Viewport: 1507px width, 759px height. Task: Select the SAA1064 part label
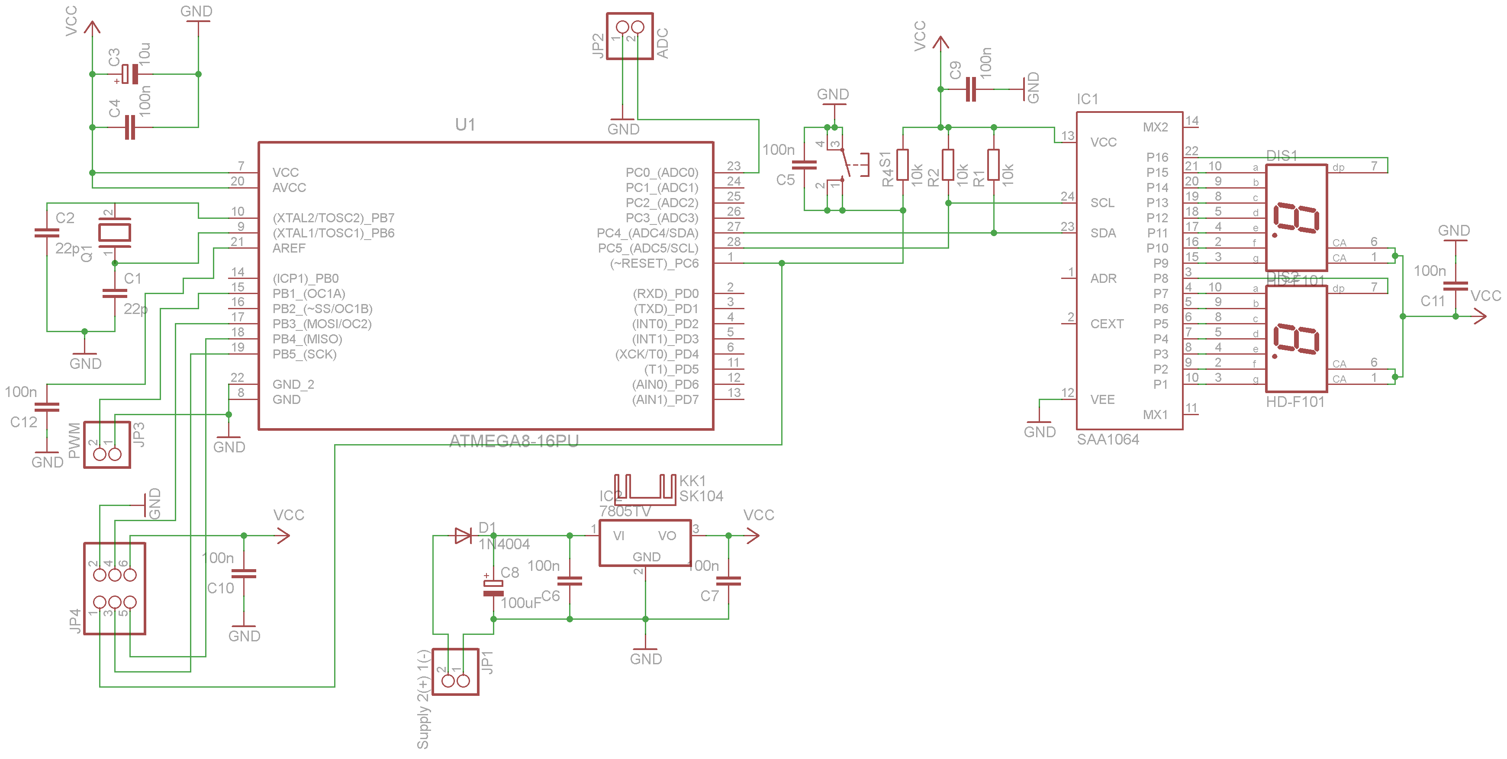(1108, 439)
